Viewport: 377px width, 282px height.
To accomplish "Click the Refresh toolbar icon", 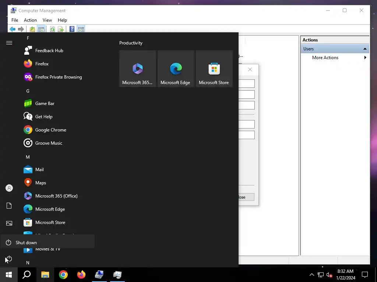I will pos(52,29).
